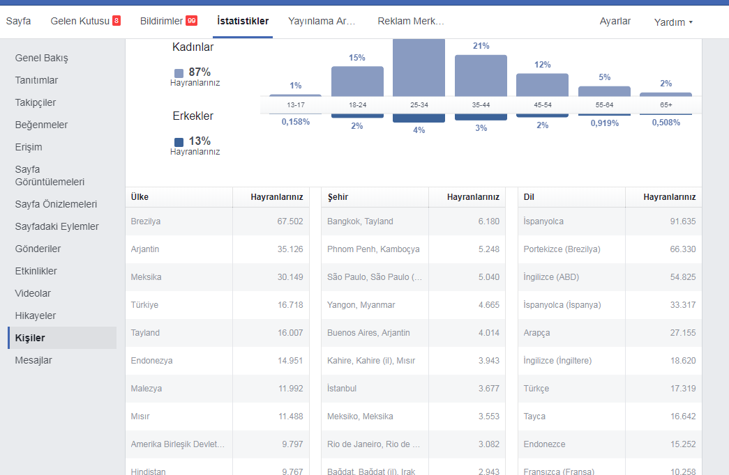The height and width of the screenshot is (475, 729).
Task: Go to the Sayfa tab
Action: click(x=19, y=22)
